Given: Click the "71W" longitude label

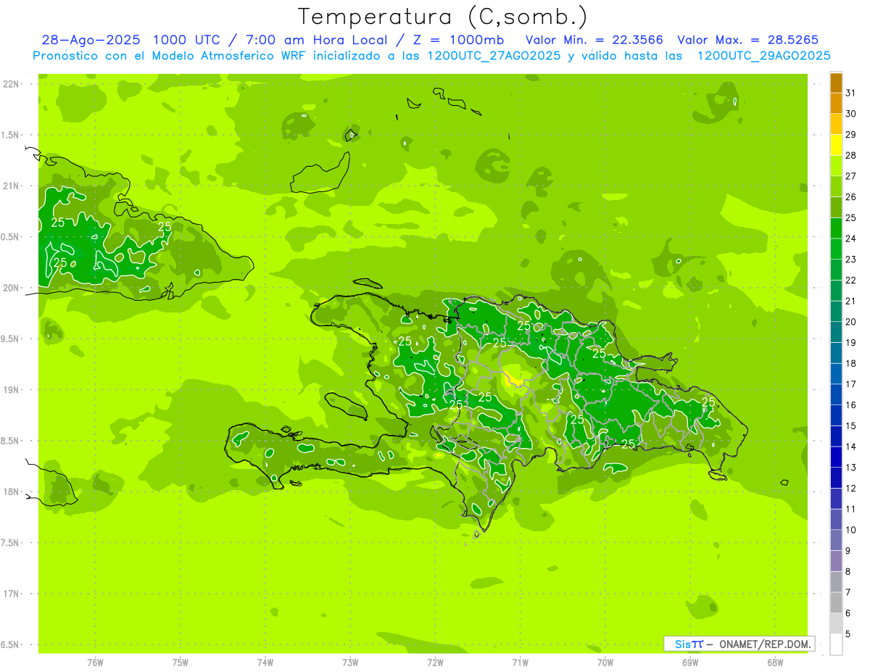Looking at the screenshot, I should point(520,663).
